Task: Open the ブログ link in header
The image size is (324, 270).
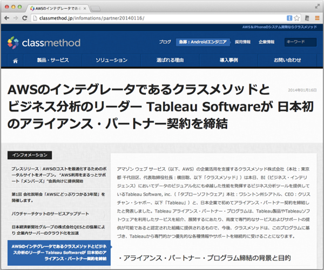Action: coord(165,42)
